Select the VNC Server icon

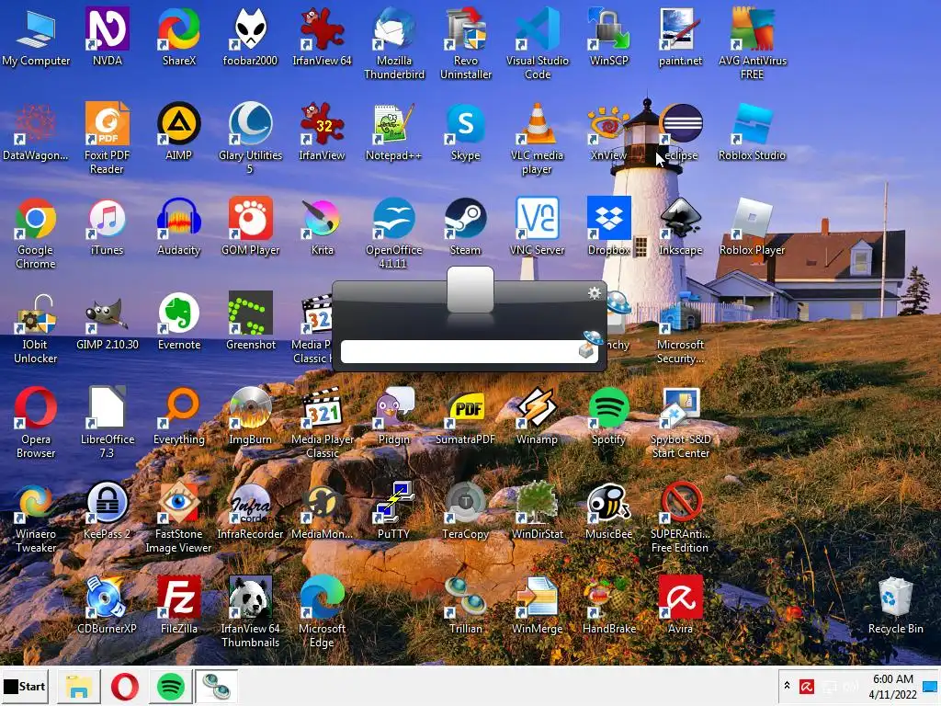[537, 226]
